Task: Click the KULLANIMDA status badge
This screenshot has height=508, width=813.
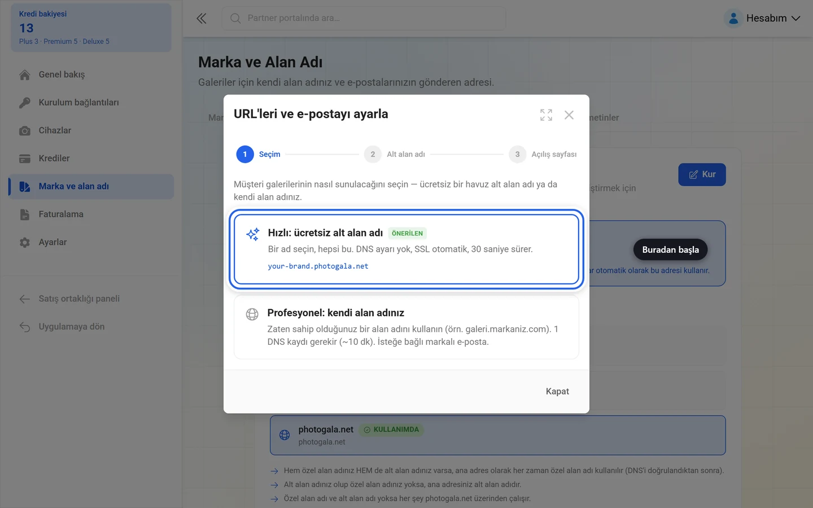Action: 391,430
